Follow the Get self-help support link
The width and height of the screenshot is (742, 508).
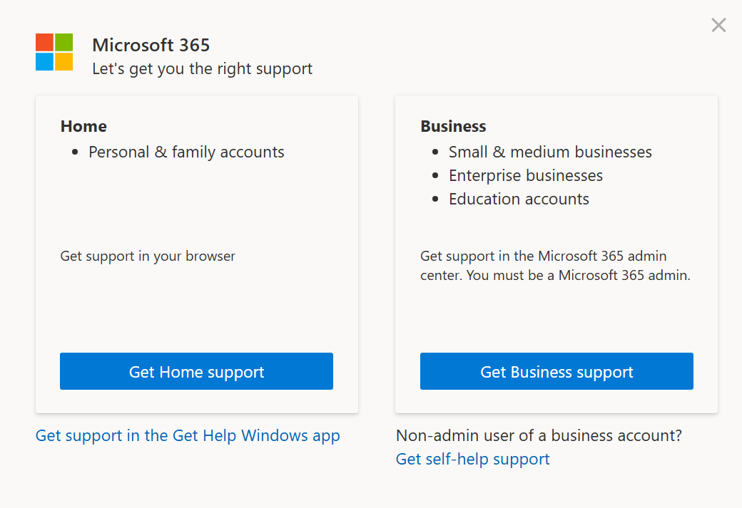472,459
